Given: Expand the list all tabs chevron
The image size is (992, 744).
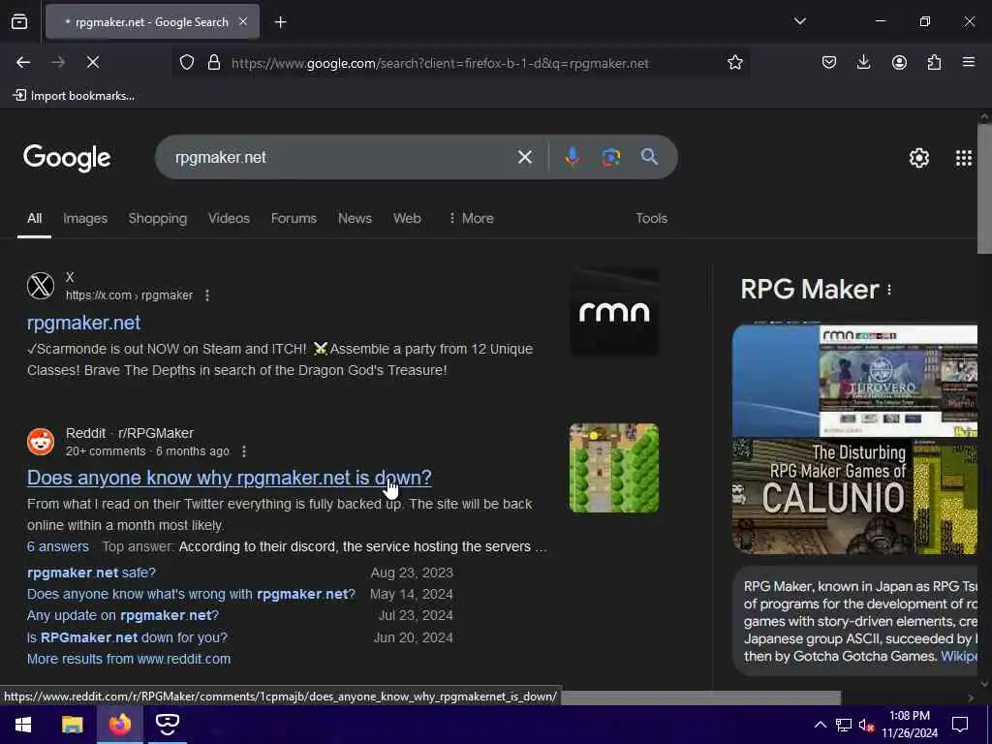Looking at the screenshot, I should coord(799,21).
